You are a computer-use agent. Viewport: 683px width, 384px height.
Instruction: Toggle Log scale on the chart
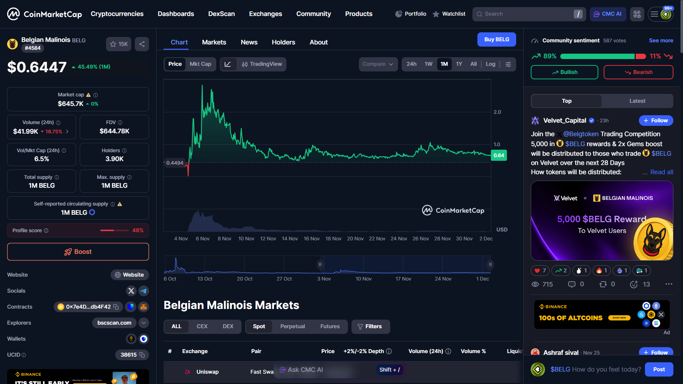490,64
